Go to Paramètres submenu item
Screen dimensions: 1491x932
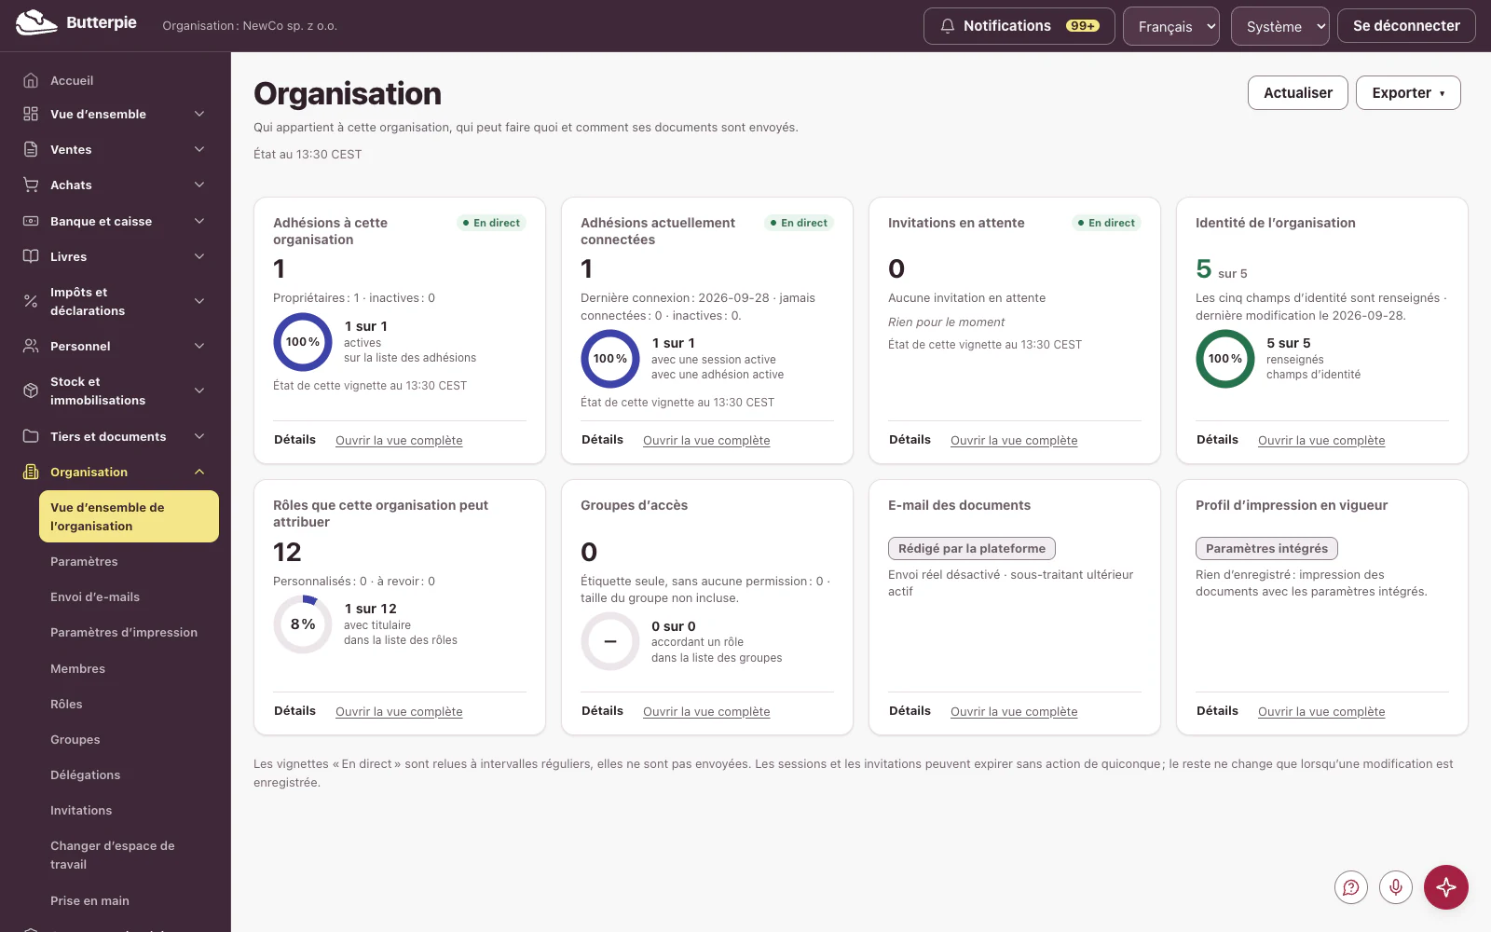[x=84, y=561]
